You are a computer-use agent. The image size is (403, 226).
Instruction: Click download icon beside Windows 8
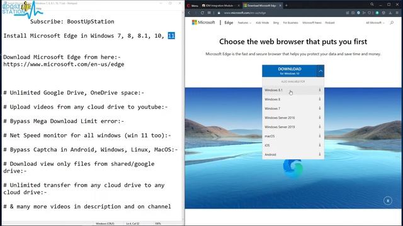pyautogui.click(x=320, y=99)
